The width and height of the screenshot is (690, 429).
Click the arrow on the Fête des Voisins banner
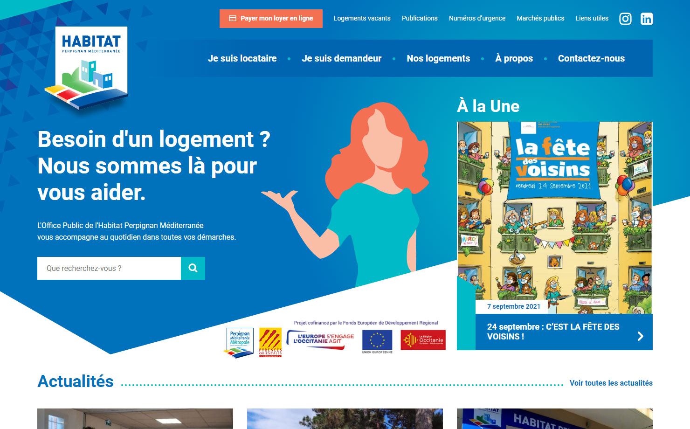point(640,336)
